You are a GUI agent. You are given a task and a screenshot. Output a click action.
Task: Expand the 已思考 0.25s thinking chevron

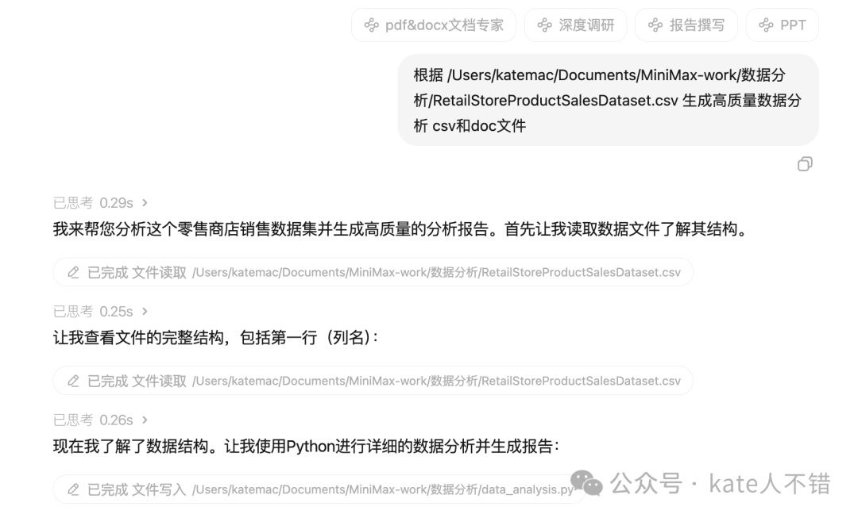pyautogui.click(x=145, y=312)
